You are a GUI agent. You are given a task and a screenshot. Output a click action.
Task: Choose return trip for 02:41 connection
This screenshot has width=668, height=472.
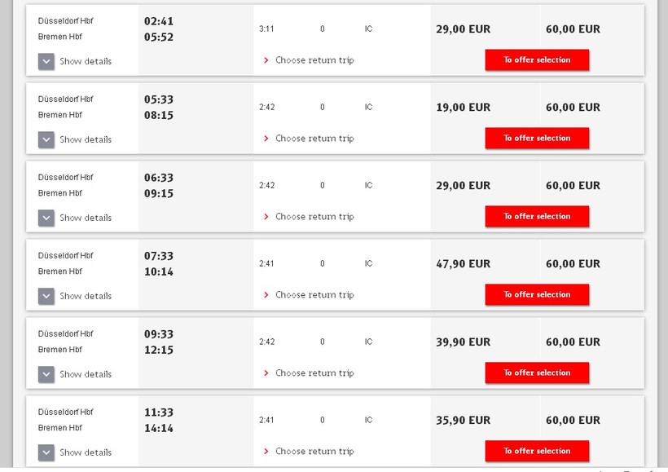[x=314, y=60]
